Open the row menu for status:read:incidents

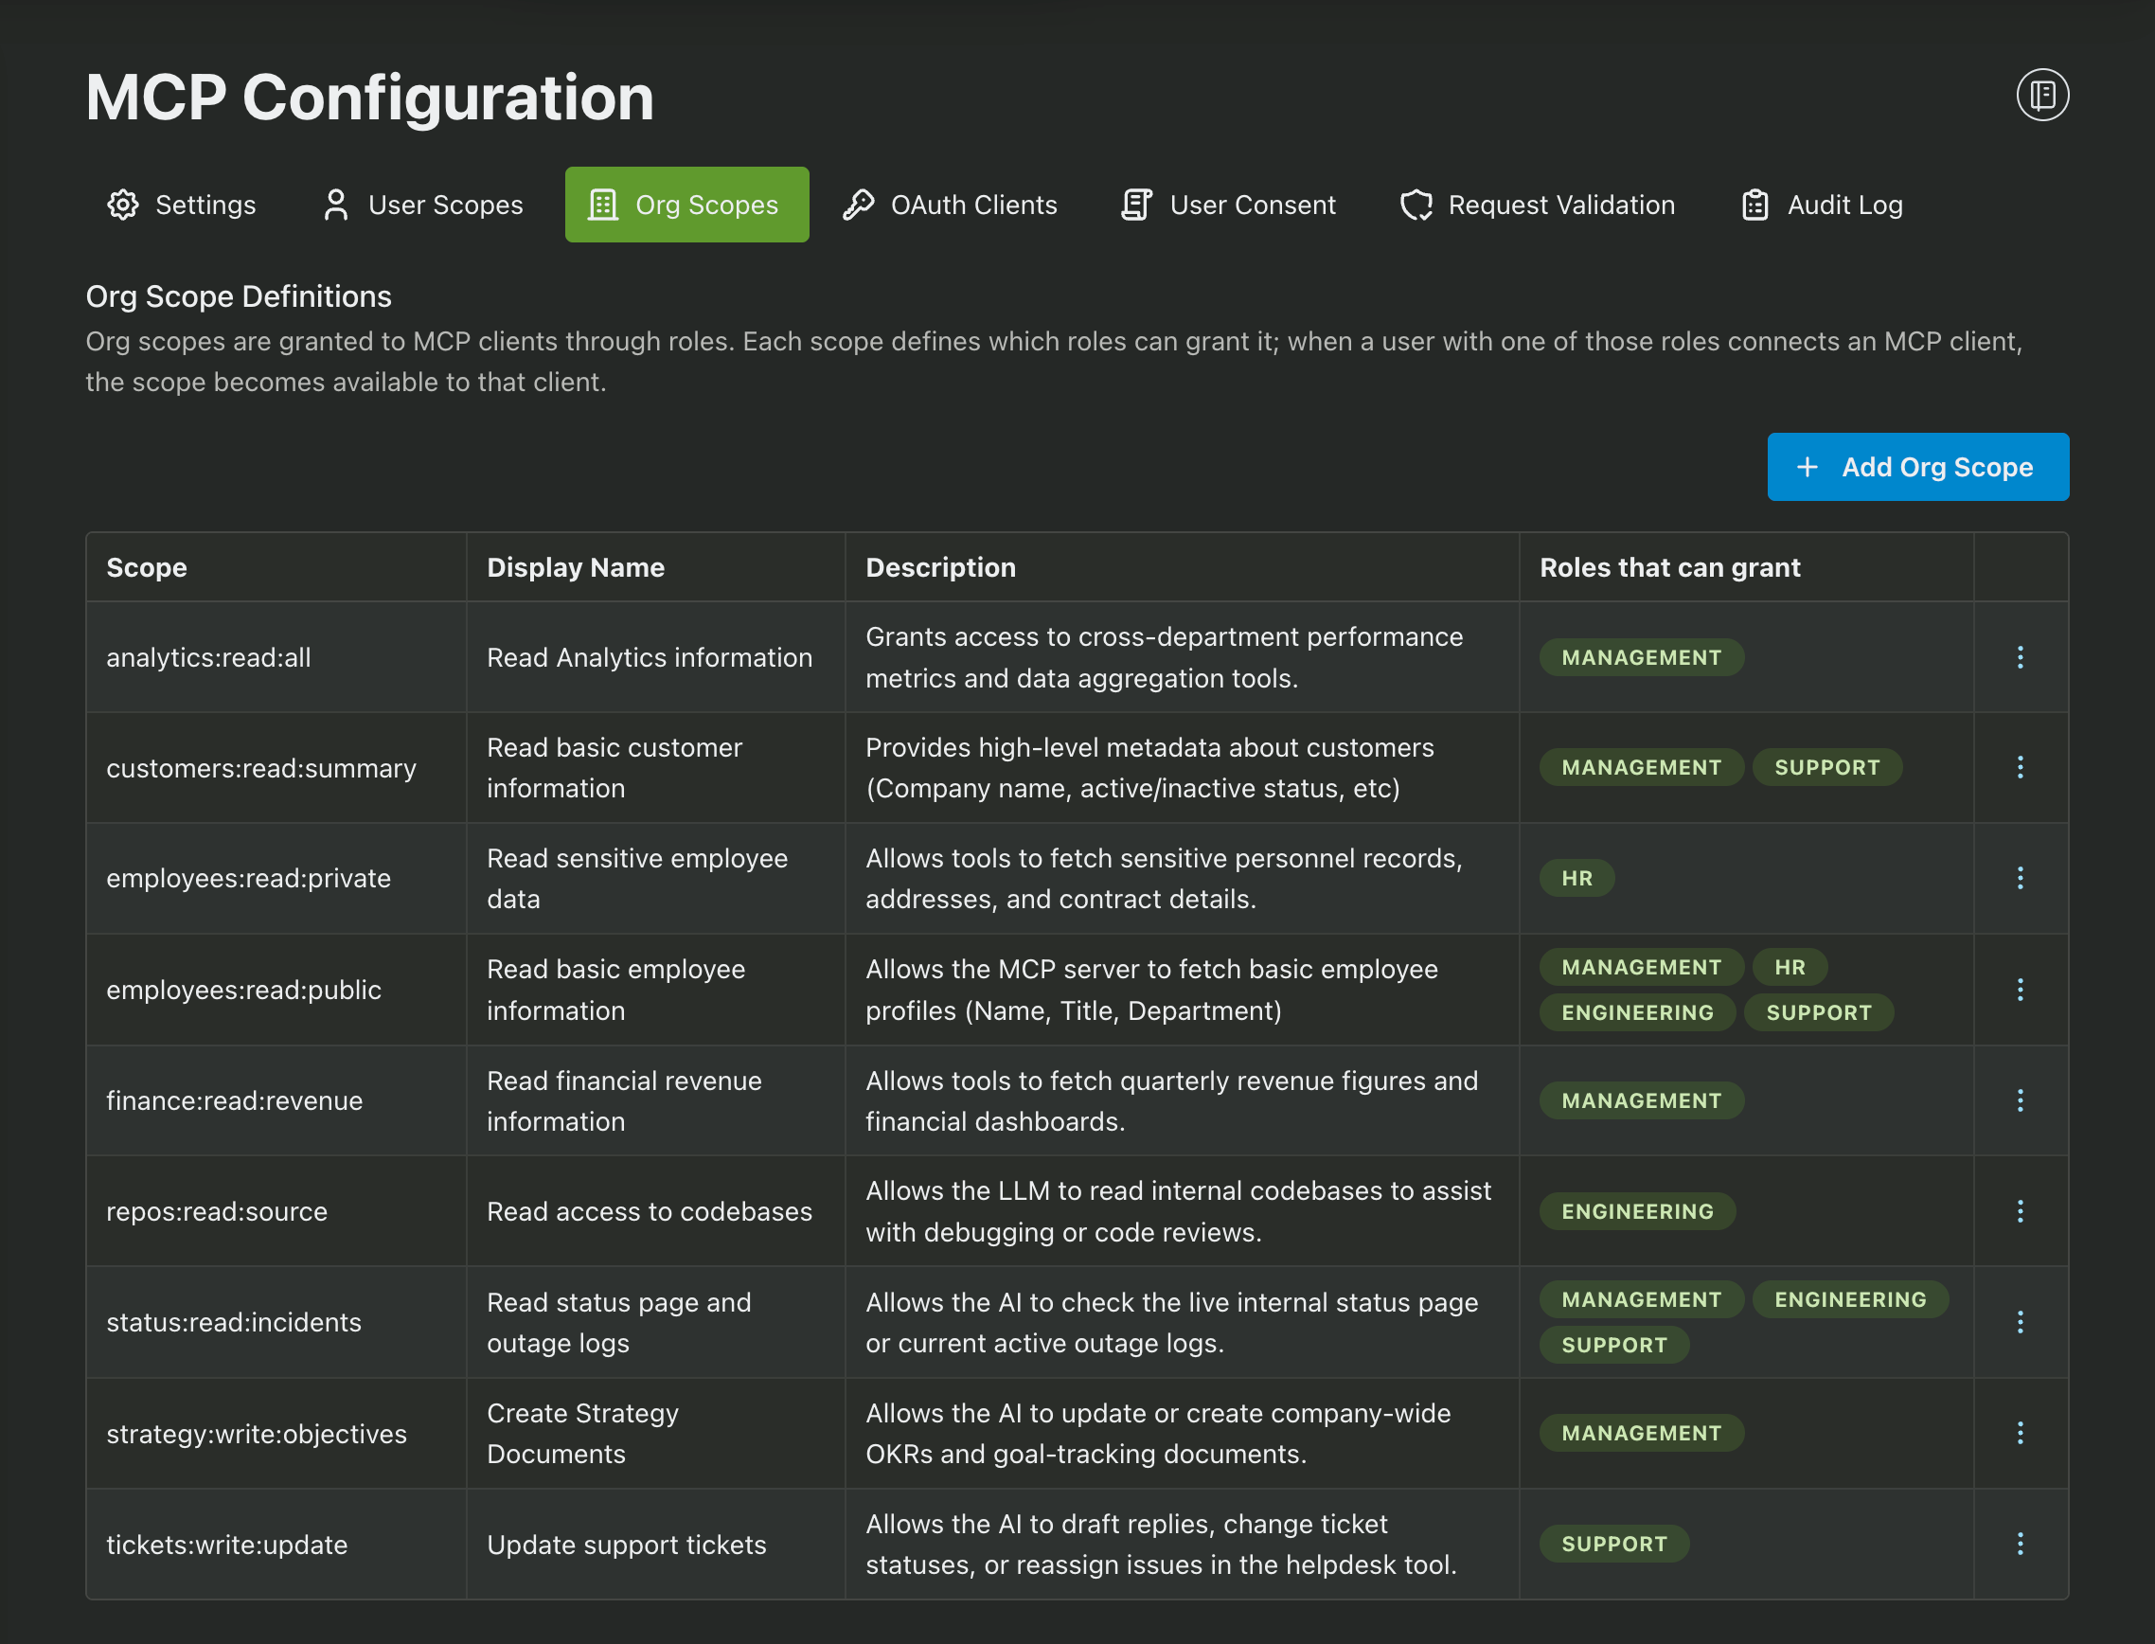pyautogui.click(x=2020, y=1322)
